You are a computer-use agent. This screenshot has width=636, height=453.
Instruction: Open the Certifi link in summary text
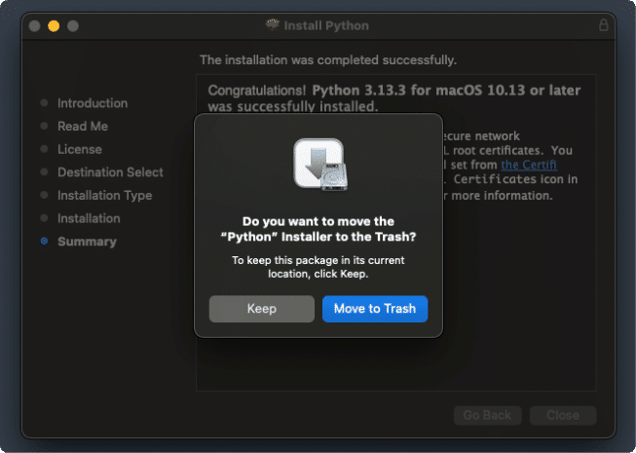tap(529, 165)
